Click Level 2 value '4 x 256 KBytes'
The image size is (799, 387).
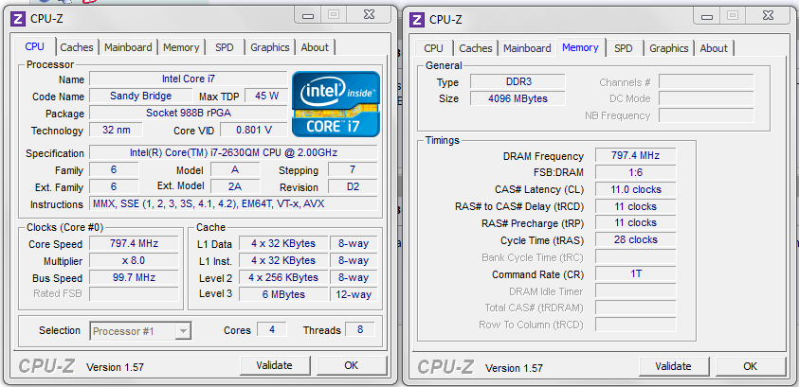pos(282,277)
